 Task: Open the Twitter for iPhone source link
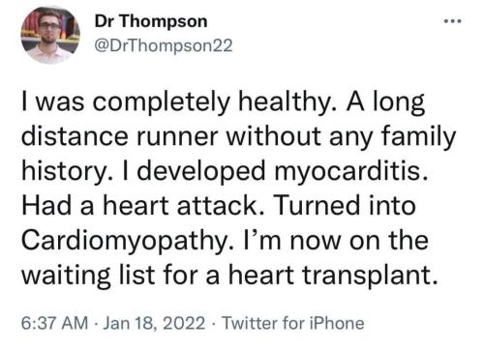pyautogui.click(x=293, y=323)
